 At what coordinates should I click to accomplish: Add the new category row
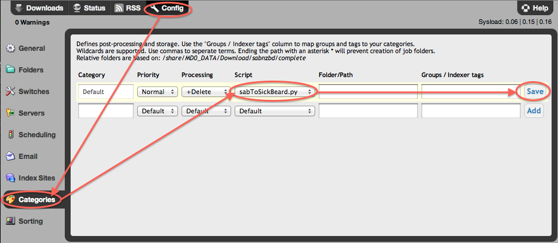pos(534,110)
